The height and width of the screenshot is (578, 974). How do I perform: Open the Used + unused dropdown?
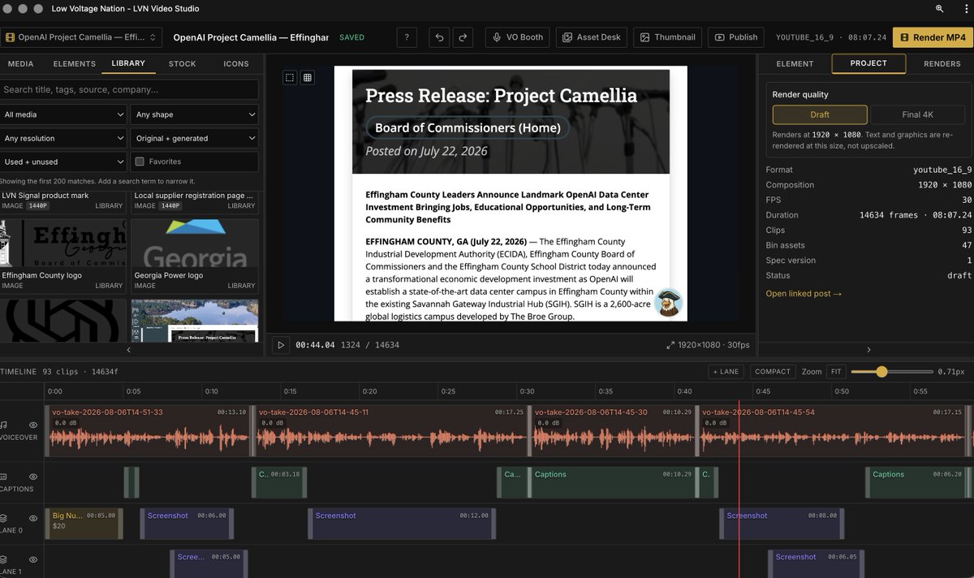[x=63, y=162]
